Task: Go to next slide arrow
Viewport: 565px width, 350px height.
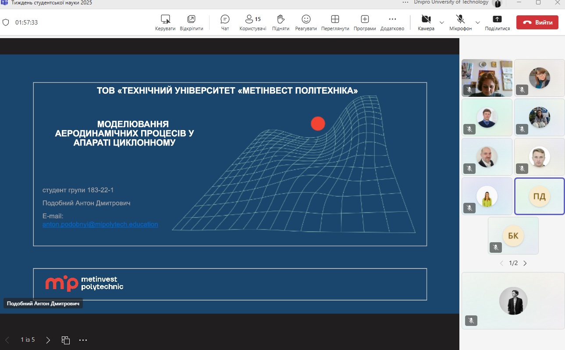Action: [48, 340]
